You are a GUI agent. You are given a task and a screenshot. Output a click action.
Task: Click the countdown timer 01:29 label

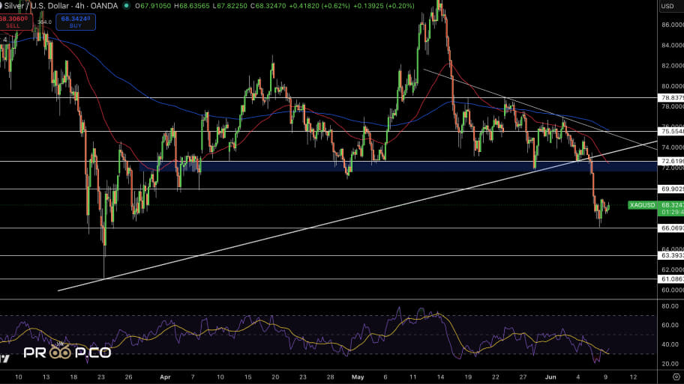[671, 212]
